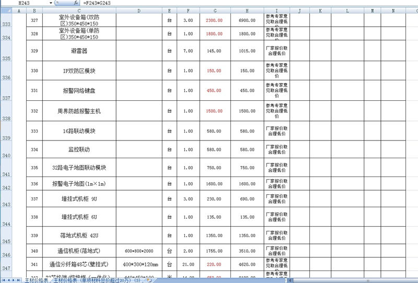The height and width of the screenshot is (283, 418).
Task: Click cell containing 墙挂式机柜 9U
Action: click(79, 199)
